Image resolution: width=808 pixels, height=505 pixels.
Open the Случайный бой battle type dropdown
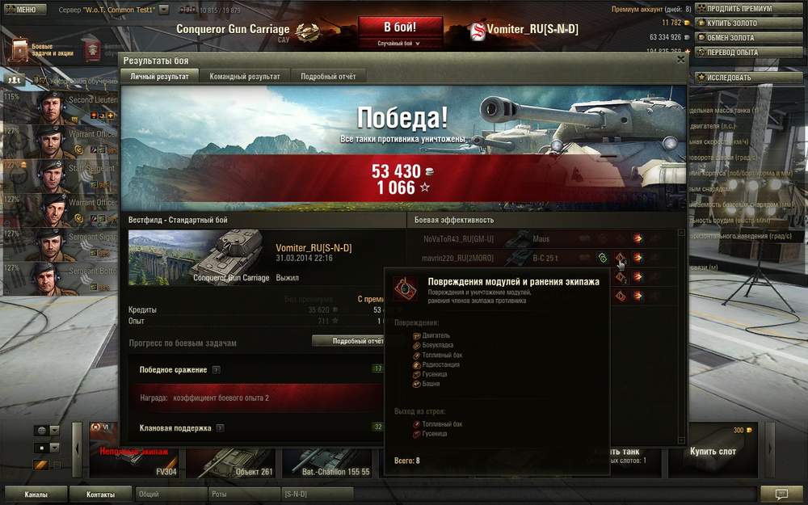click(x=399, y=44)
